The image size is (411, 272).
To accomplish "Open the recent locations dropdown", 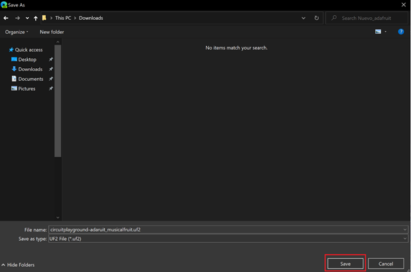I will 27,18.
